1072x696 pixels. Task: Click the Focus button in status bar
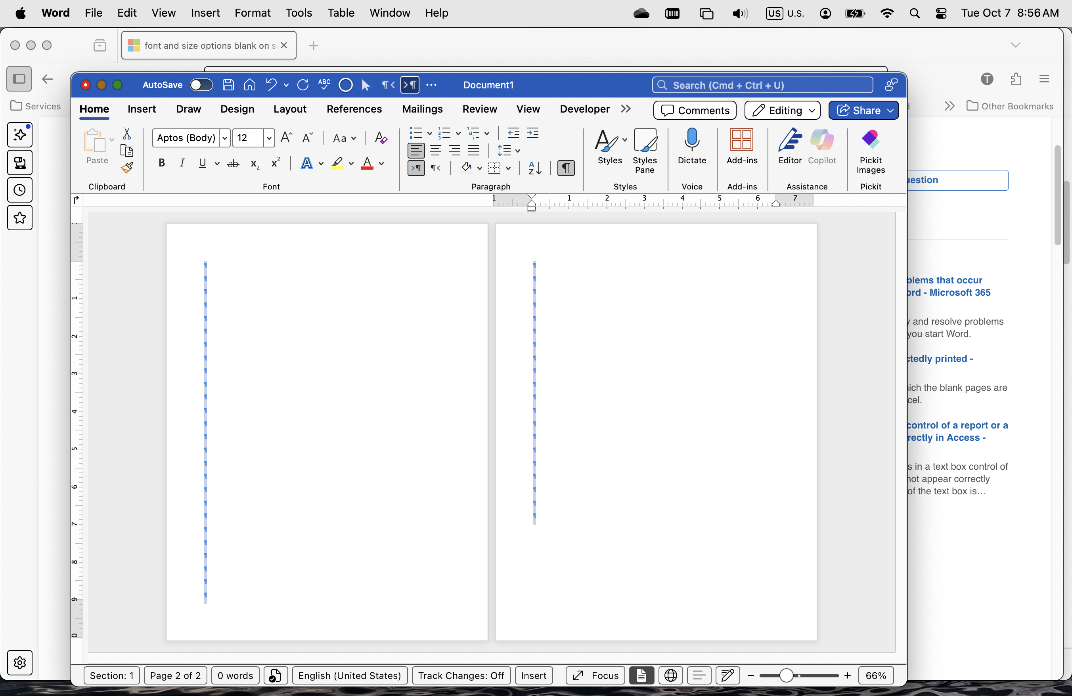pos(595,675)
